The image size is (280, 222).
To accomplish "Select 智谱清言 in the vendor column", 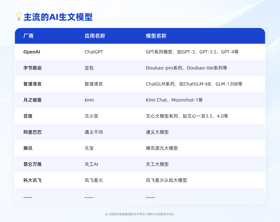I will [x=32, y=84].
